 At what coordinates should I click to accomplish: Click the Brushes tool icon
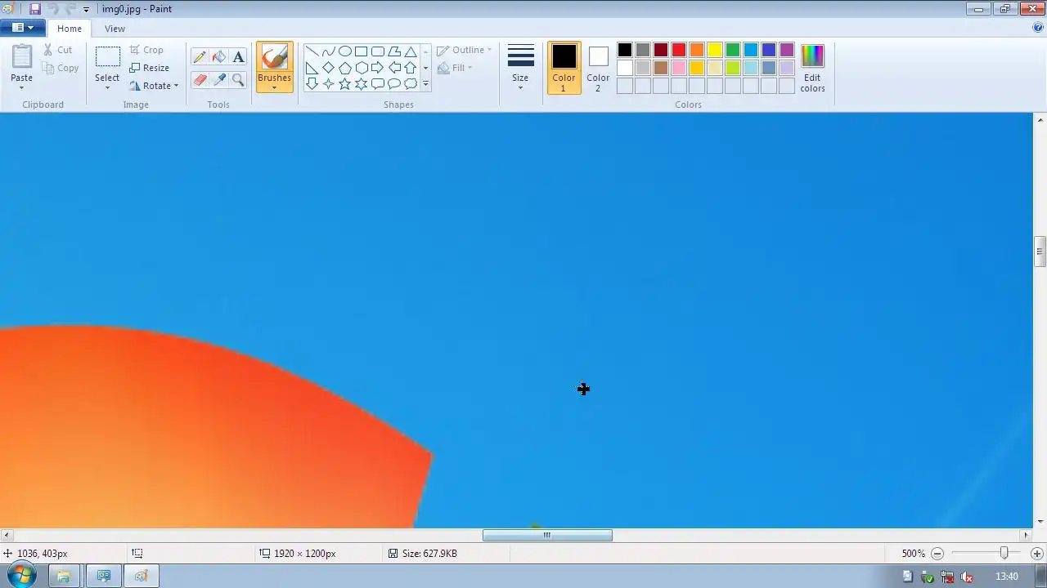(x=274, y=58)
